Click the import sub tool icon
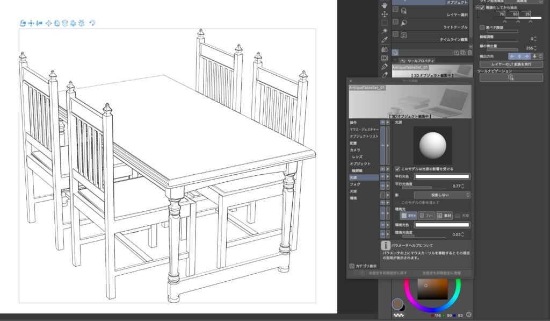Image resolution: width=550 pixels, height=321 pixels. 456,53
